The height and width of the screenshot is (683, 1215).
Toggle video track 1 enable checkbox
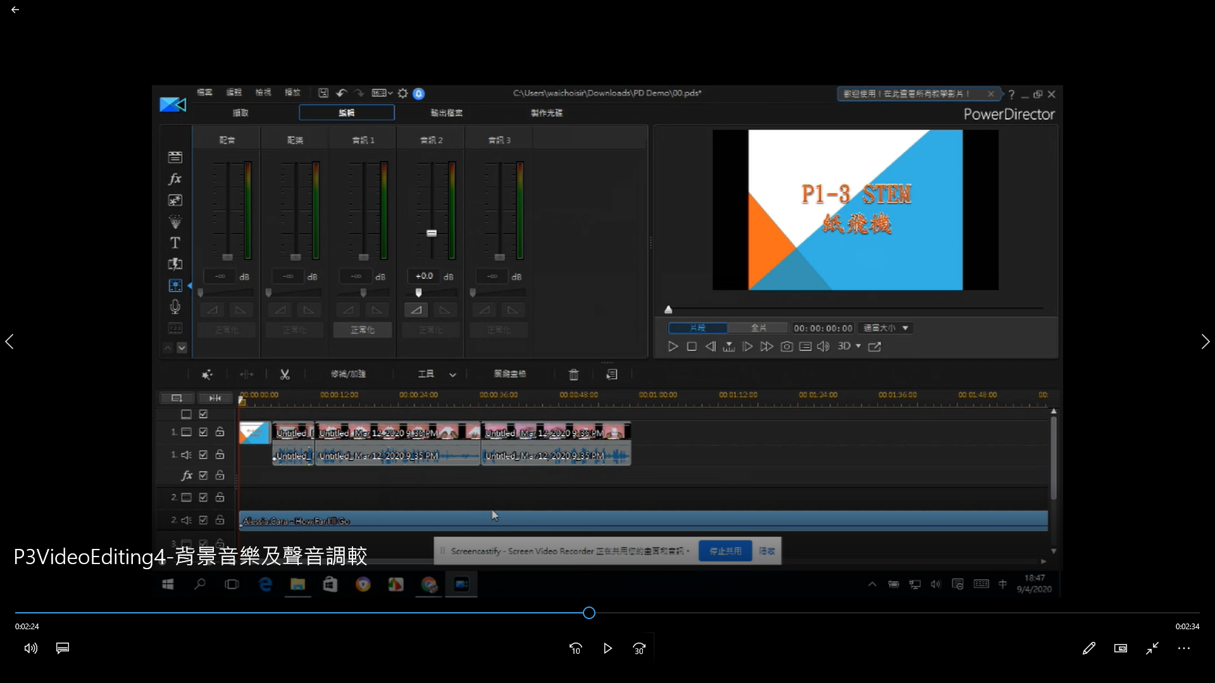(x=203, y=433)
